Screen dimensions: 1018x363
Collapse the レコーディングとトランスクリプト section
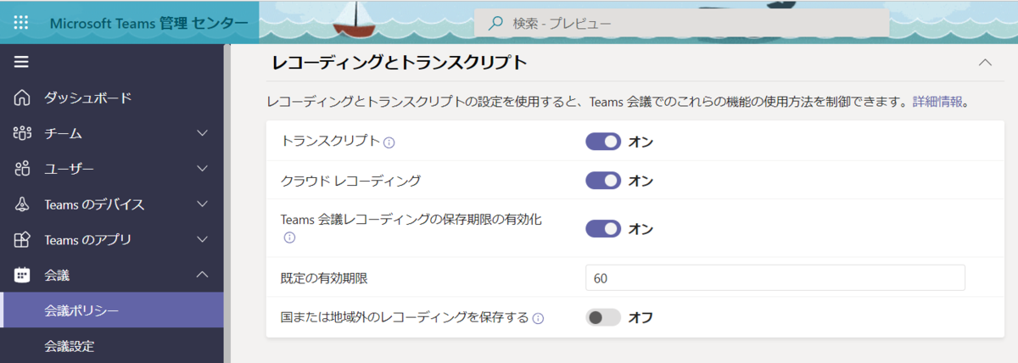pyautogui.click(x=985, y=62)
